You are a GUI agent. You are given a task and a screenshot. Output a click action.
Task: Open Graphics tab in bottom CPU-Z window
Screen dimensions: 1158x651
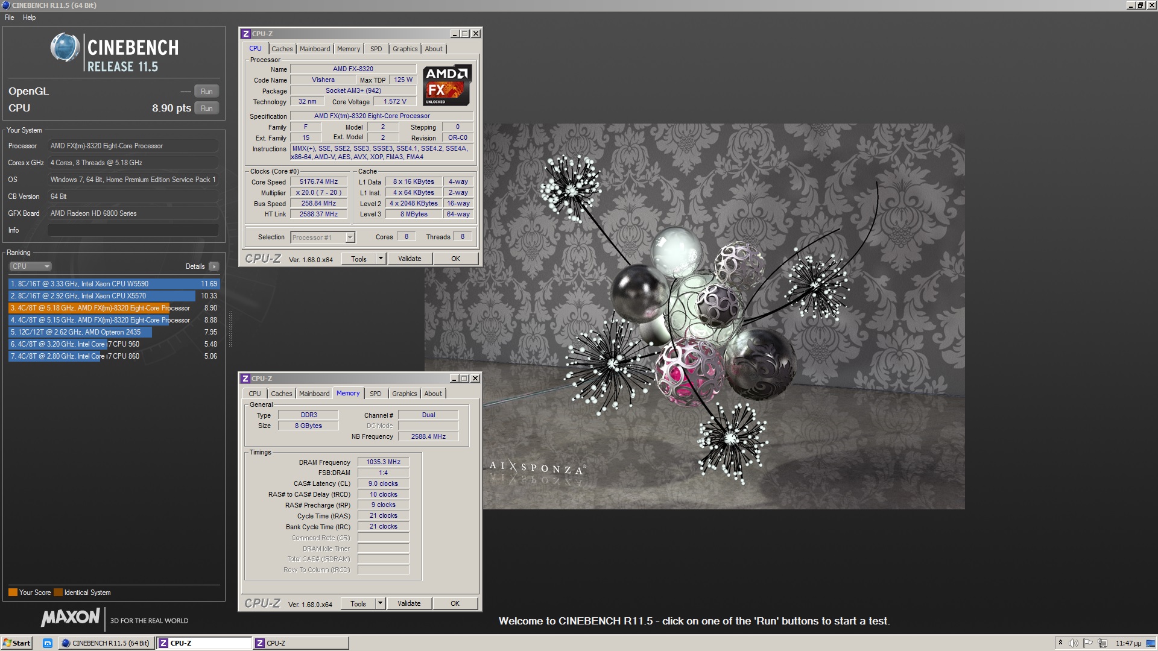click(405, 394)
